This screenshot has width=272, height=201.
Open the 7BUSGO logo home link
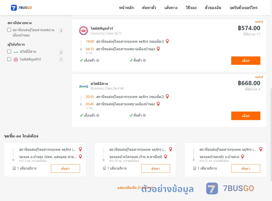click(x=21, y=8)
